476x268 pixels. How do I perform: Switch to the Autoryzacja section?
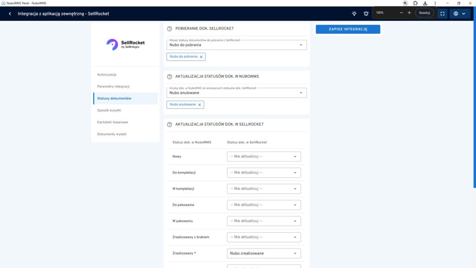[107, 74]
